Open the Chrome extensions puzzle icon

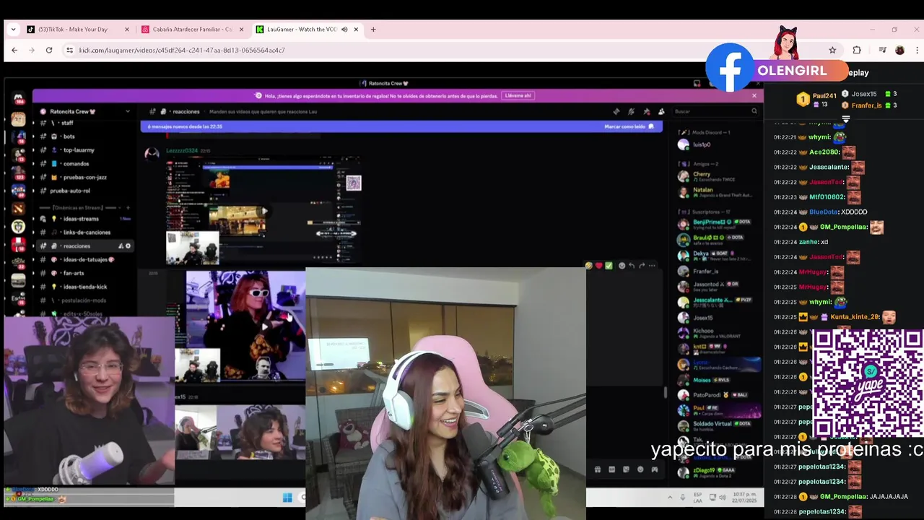(x=857, y=50)
